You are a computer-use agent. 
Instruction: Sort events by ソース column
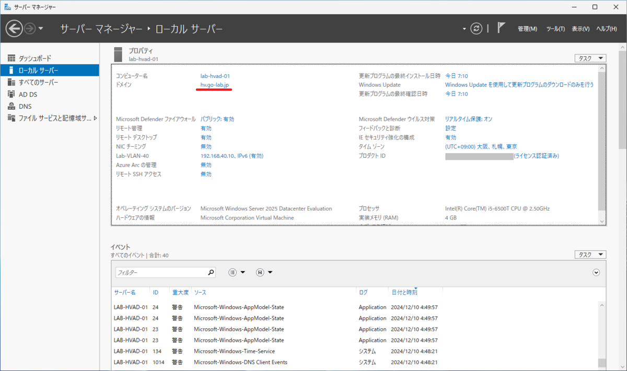click(200, 292)
